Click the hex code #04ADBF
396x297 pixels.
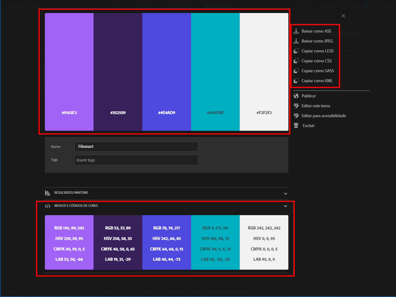[x=215, y=113]
